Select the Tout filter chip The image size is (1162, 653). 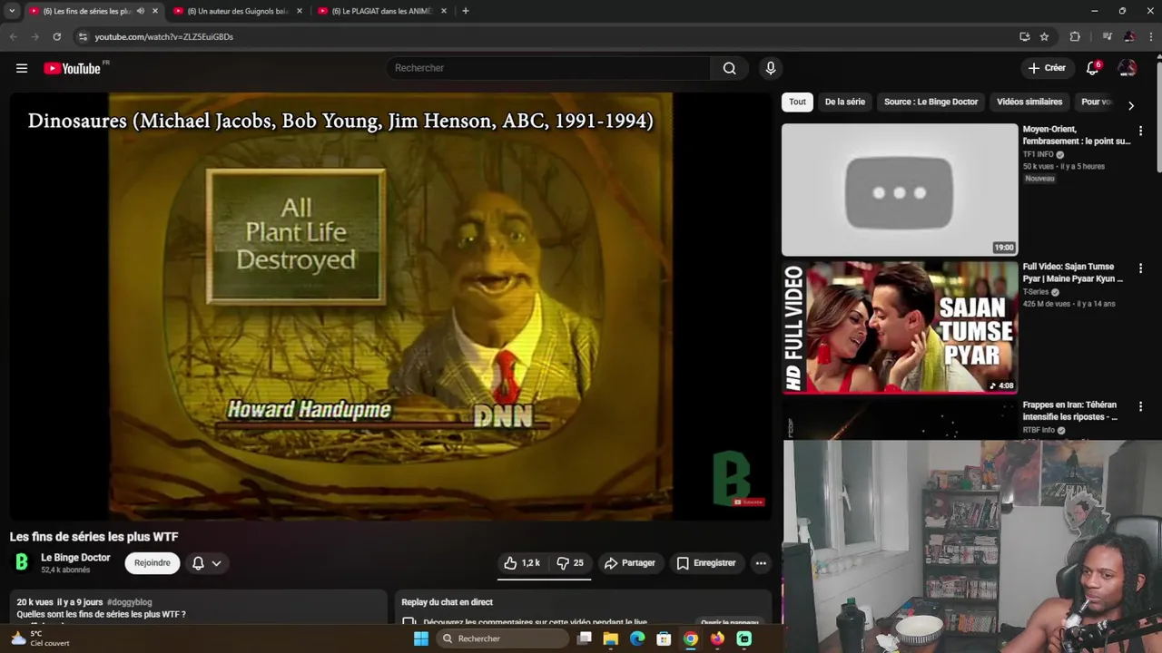(797, 102)
